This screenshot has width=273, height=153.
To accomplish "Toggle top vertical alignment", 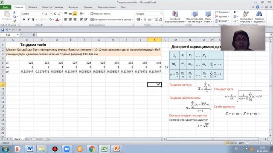I will (x=66, y=14).
